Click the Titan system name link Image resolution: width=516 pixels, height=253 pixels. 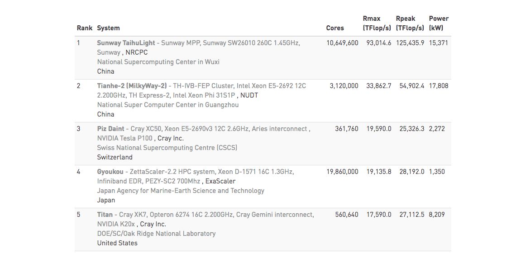[x=105, y=215]
